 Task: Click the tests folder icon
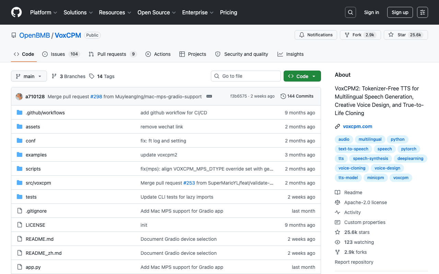click(20, 197)
